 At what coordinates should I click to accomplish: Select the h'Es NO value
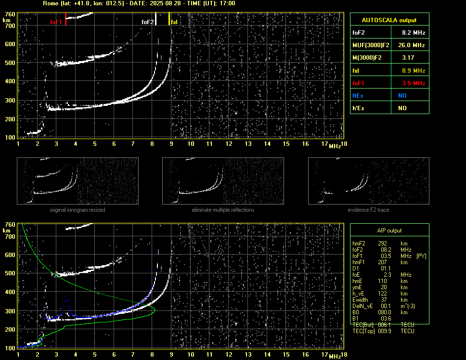402,108
